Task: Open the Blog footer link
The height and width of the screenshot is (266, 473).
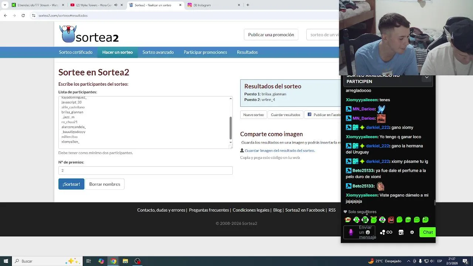Action: pyautogui.click(x=277, y=210)
